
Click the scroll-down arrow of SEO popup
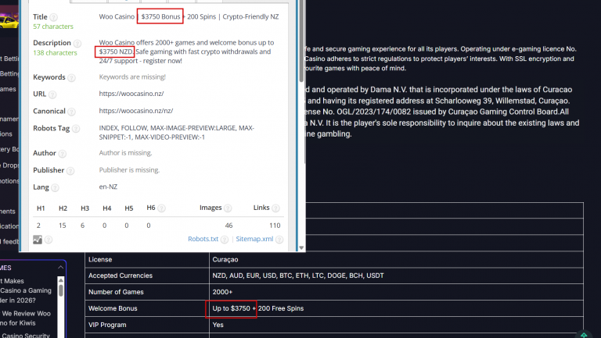301,247
